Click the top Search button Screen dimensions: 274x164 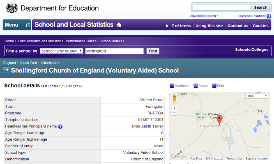click(260, 7)
